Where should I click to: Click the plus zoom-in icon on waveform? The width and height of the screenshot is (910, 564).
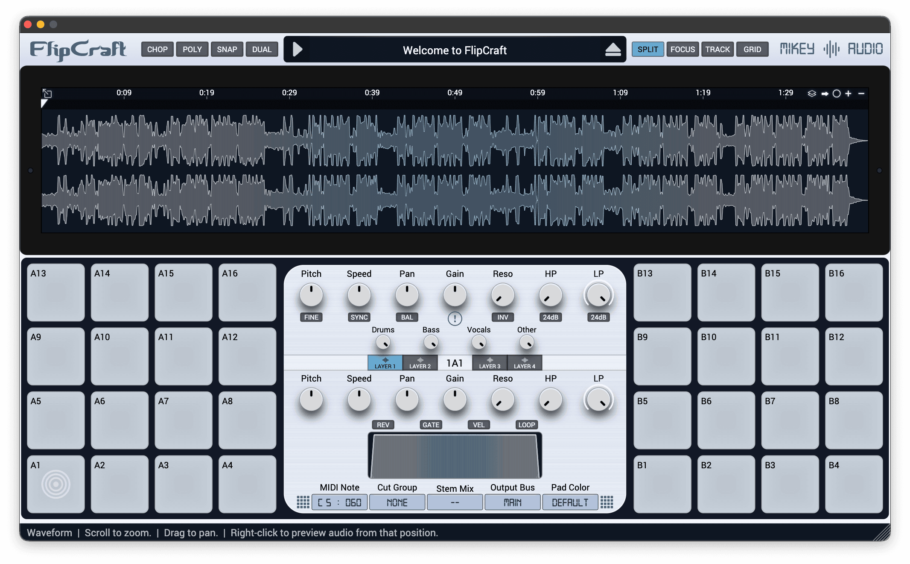[848, 93]
